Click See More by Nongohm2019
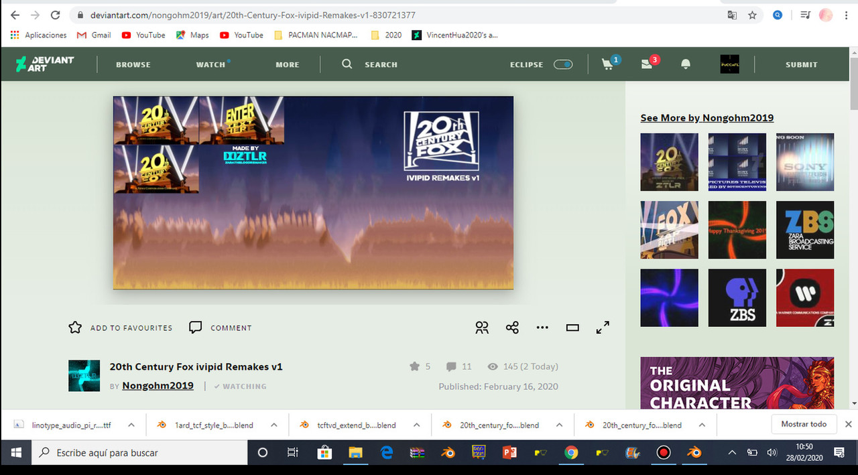The width and height of the screenshot is (858, 475). pyautogui.click(x=707, y=118)
